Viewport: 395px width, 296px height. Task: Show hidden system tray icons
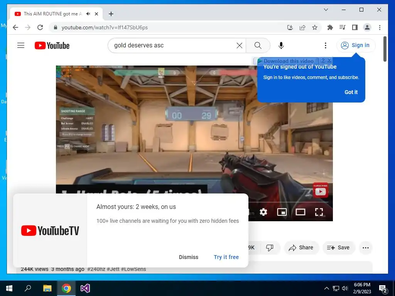[326, 288]
